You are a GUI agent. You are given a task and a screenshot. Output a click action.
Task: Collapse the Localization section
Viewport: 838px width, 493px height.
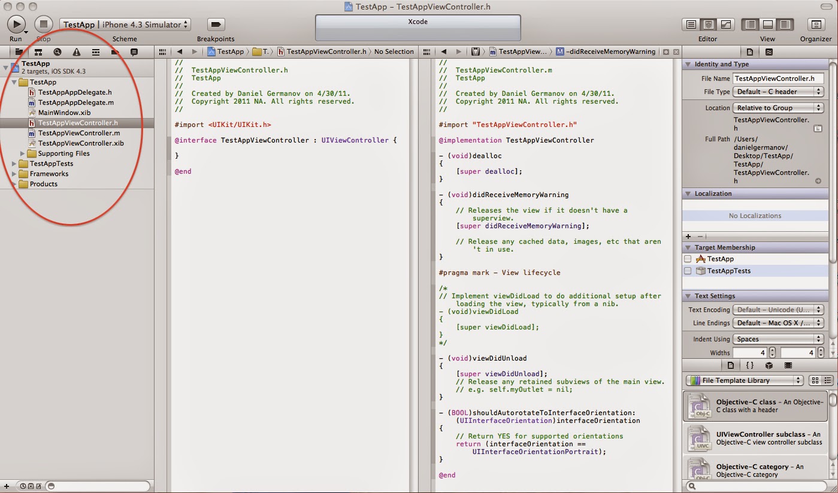[688, 193]
